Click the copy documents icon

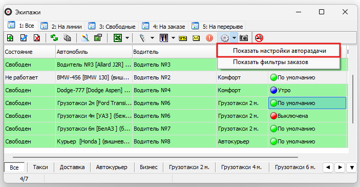click(67, 38)
